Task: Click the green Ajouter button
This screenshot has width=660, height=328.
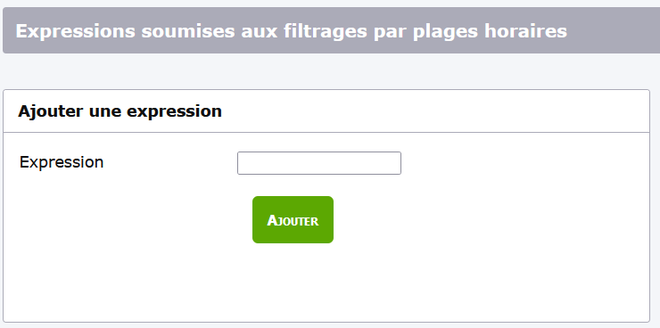Action: (x=293, y=219)
